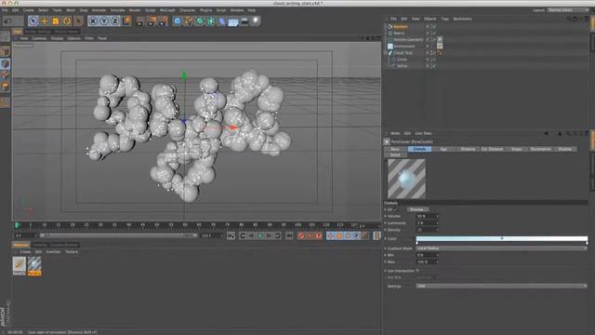Select the Move tool
Viewport: 595px width, 335px height.
click(x=44, y=20)
